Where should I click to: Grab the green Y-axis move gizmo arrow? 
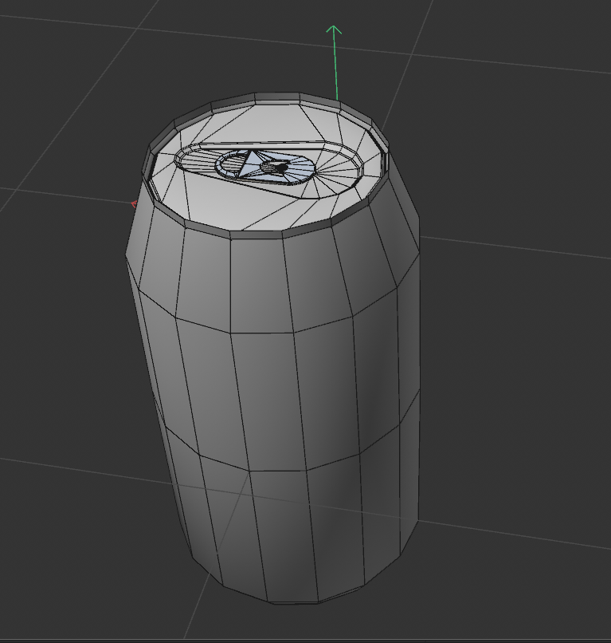point(335,62)
